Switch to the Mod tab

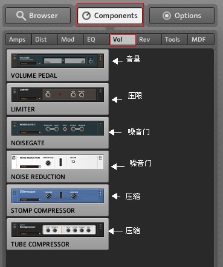[71, 39]
